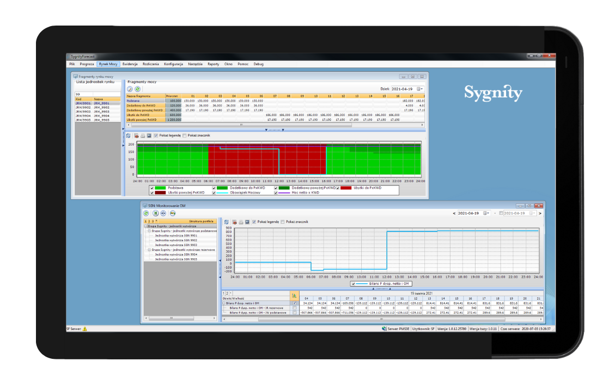Image resolution: width=609 pixels, height=386 pixels.
Task: Uncheck the Moc netto x KWD legend checkbox
Action: [x=276, y=192]
